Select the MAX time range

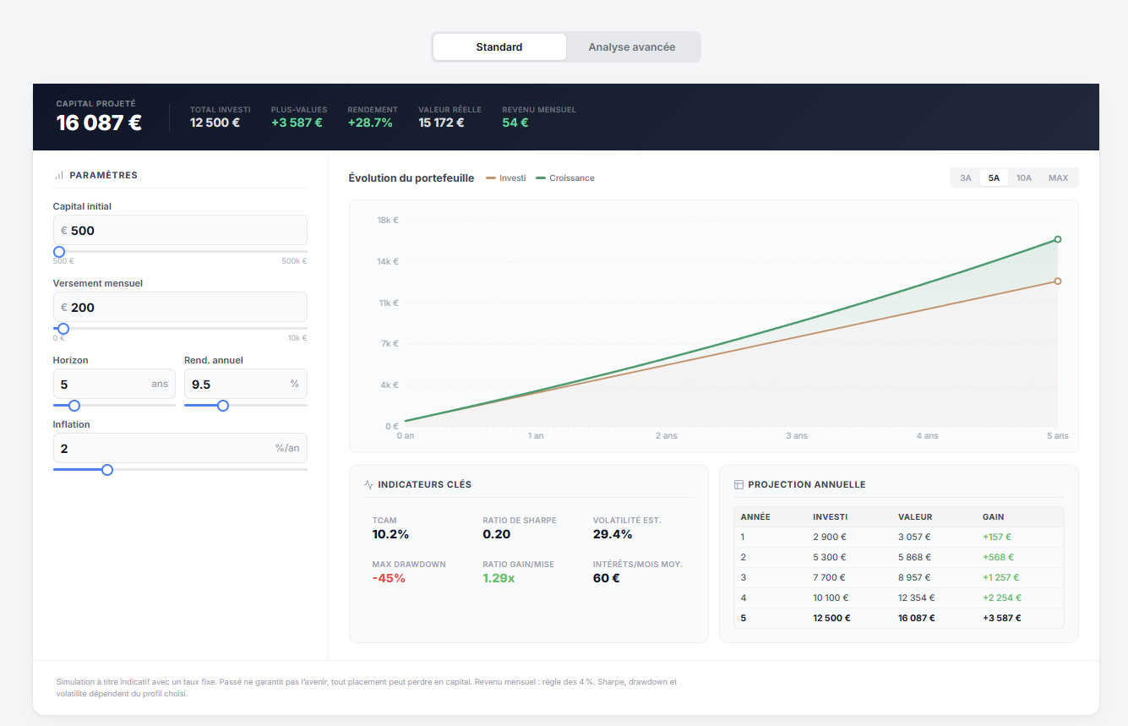(x=1057, y=177)
